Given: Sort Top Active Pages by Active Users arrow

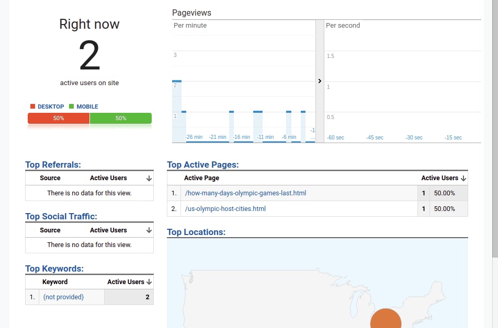Looking at the screenshot, I should tap(463, 178).
